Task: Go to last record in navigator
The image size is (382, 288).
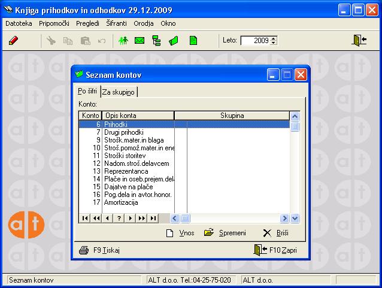Action: (153, 218)
